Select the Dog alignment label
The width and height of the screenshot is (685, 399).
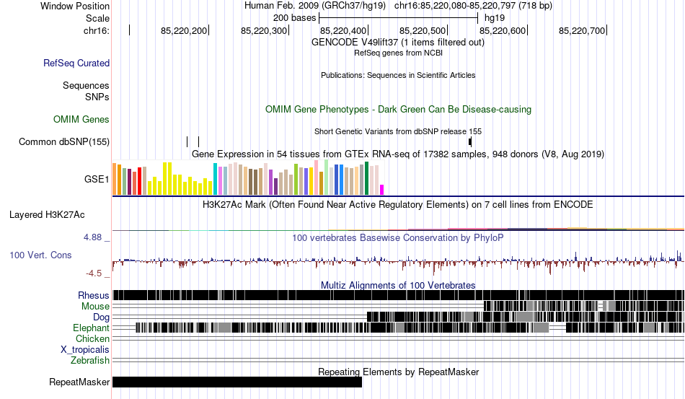(x=101, y=317)
